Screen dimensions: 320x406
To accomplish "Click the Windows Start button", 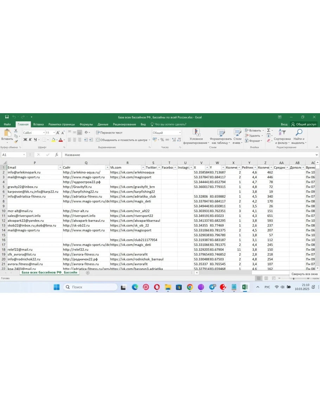I will (57, 287).
